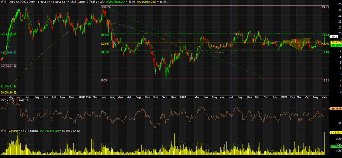Select the VPB - Daily 7/12/2023 title text
This screenshot has width=342, height=158.
point(14,2)
